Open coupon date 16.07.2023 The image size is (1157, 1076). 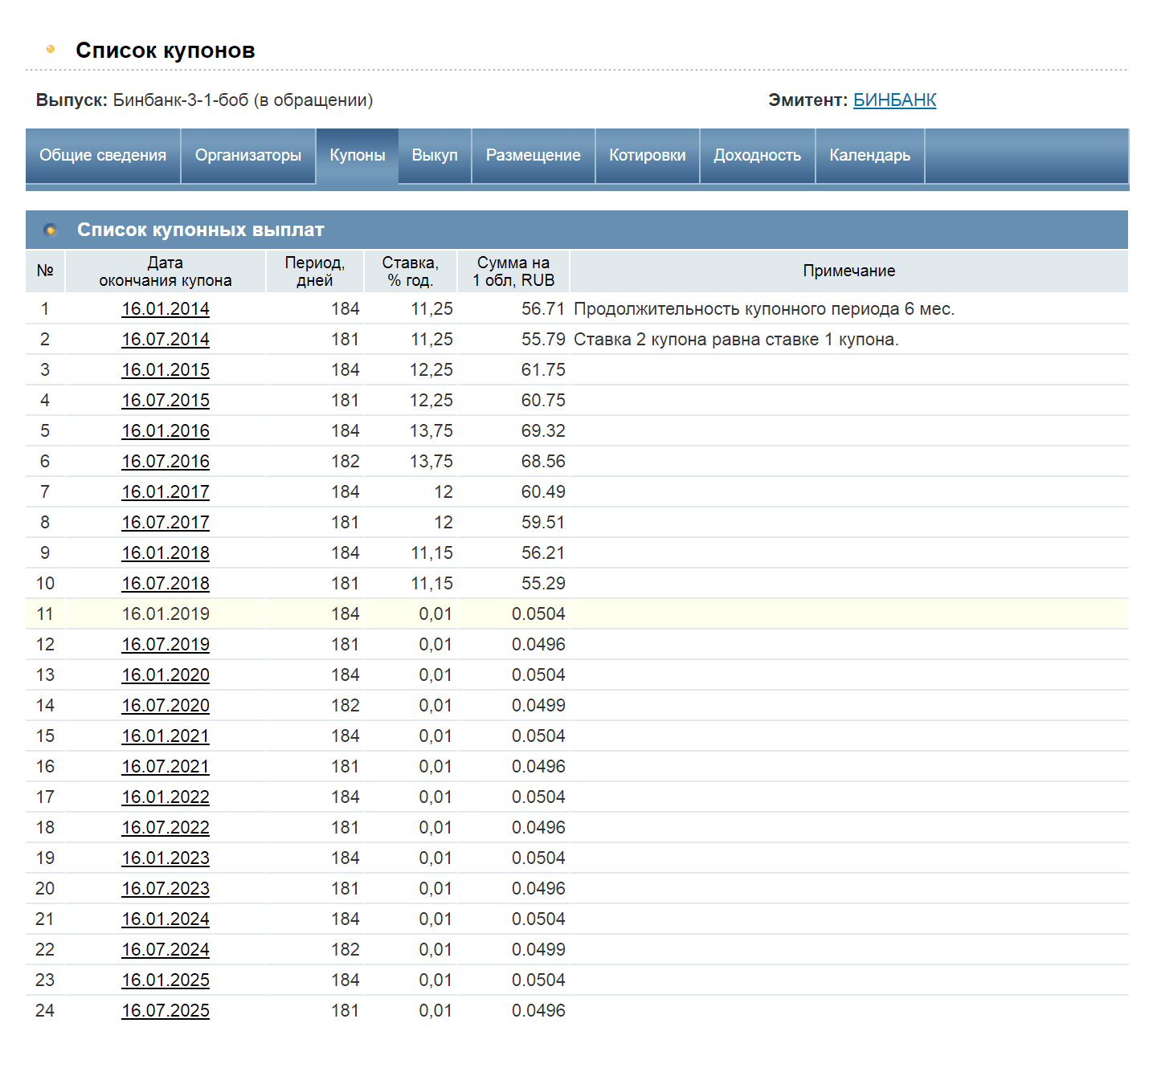coord(166,889)
